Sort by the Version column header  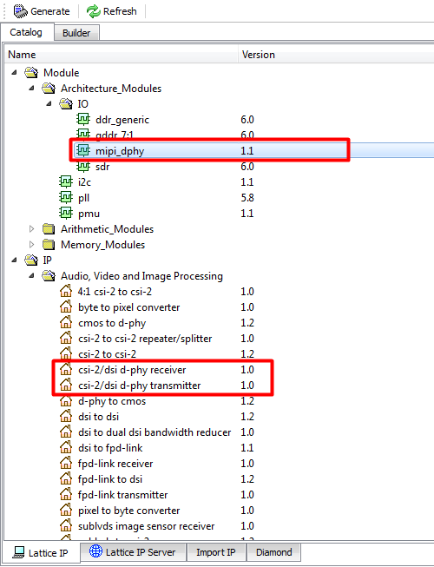[x=259, y=55]
